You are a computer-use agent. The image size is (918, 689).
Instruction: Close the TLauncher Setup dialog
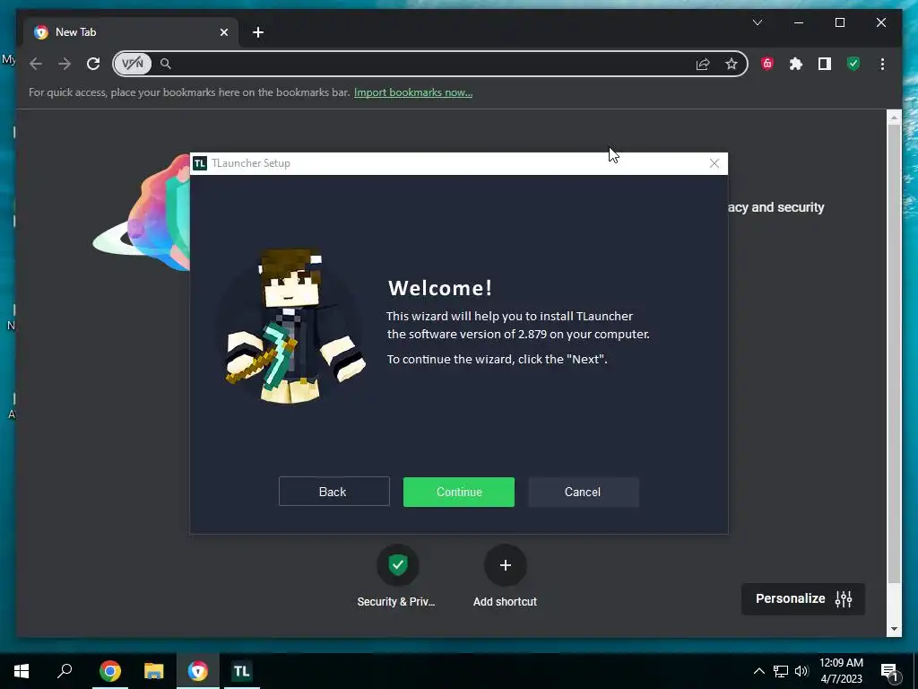[714, 163]
